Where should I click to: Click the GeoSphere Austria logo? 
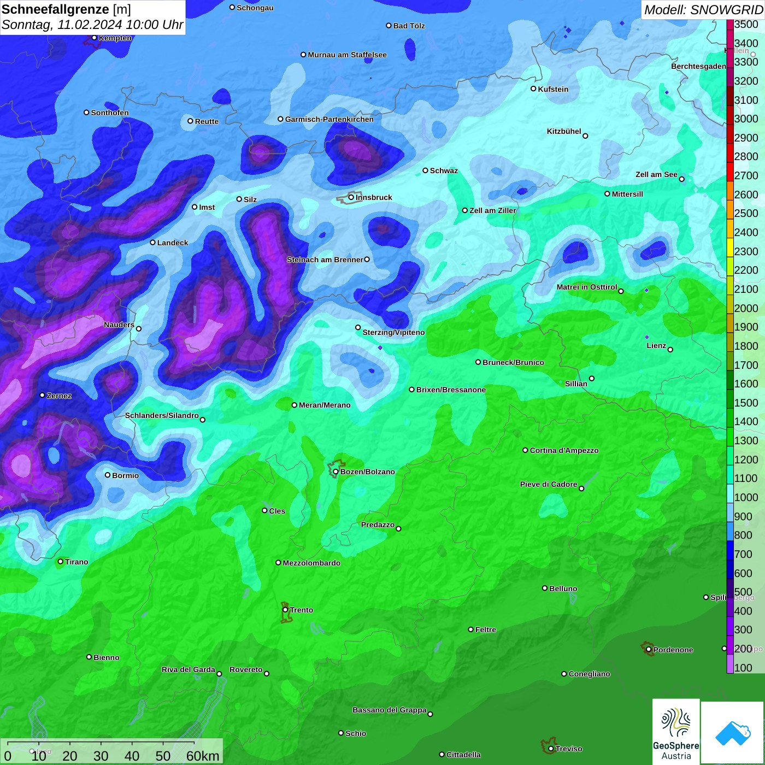click(x=676, y=731)
